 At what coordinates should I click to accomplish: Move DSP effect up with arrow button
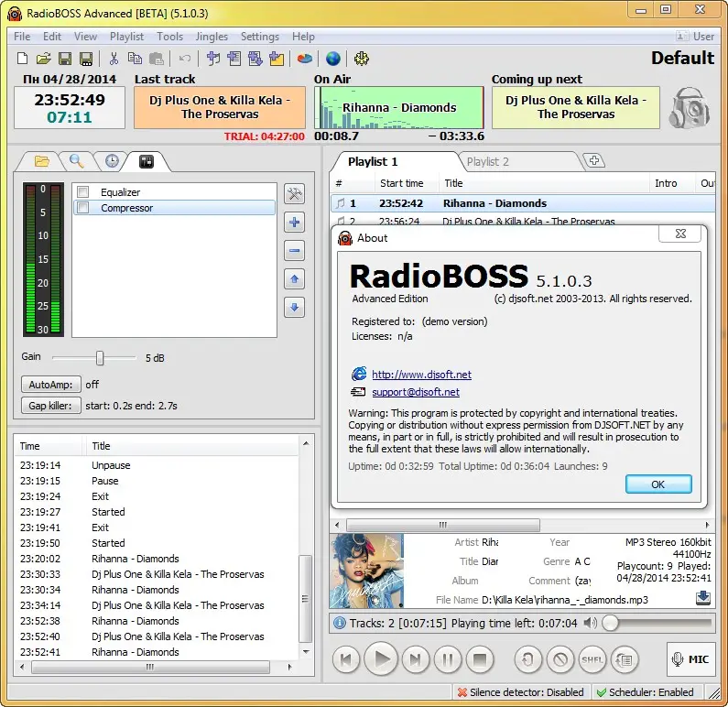[294, 279]
